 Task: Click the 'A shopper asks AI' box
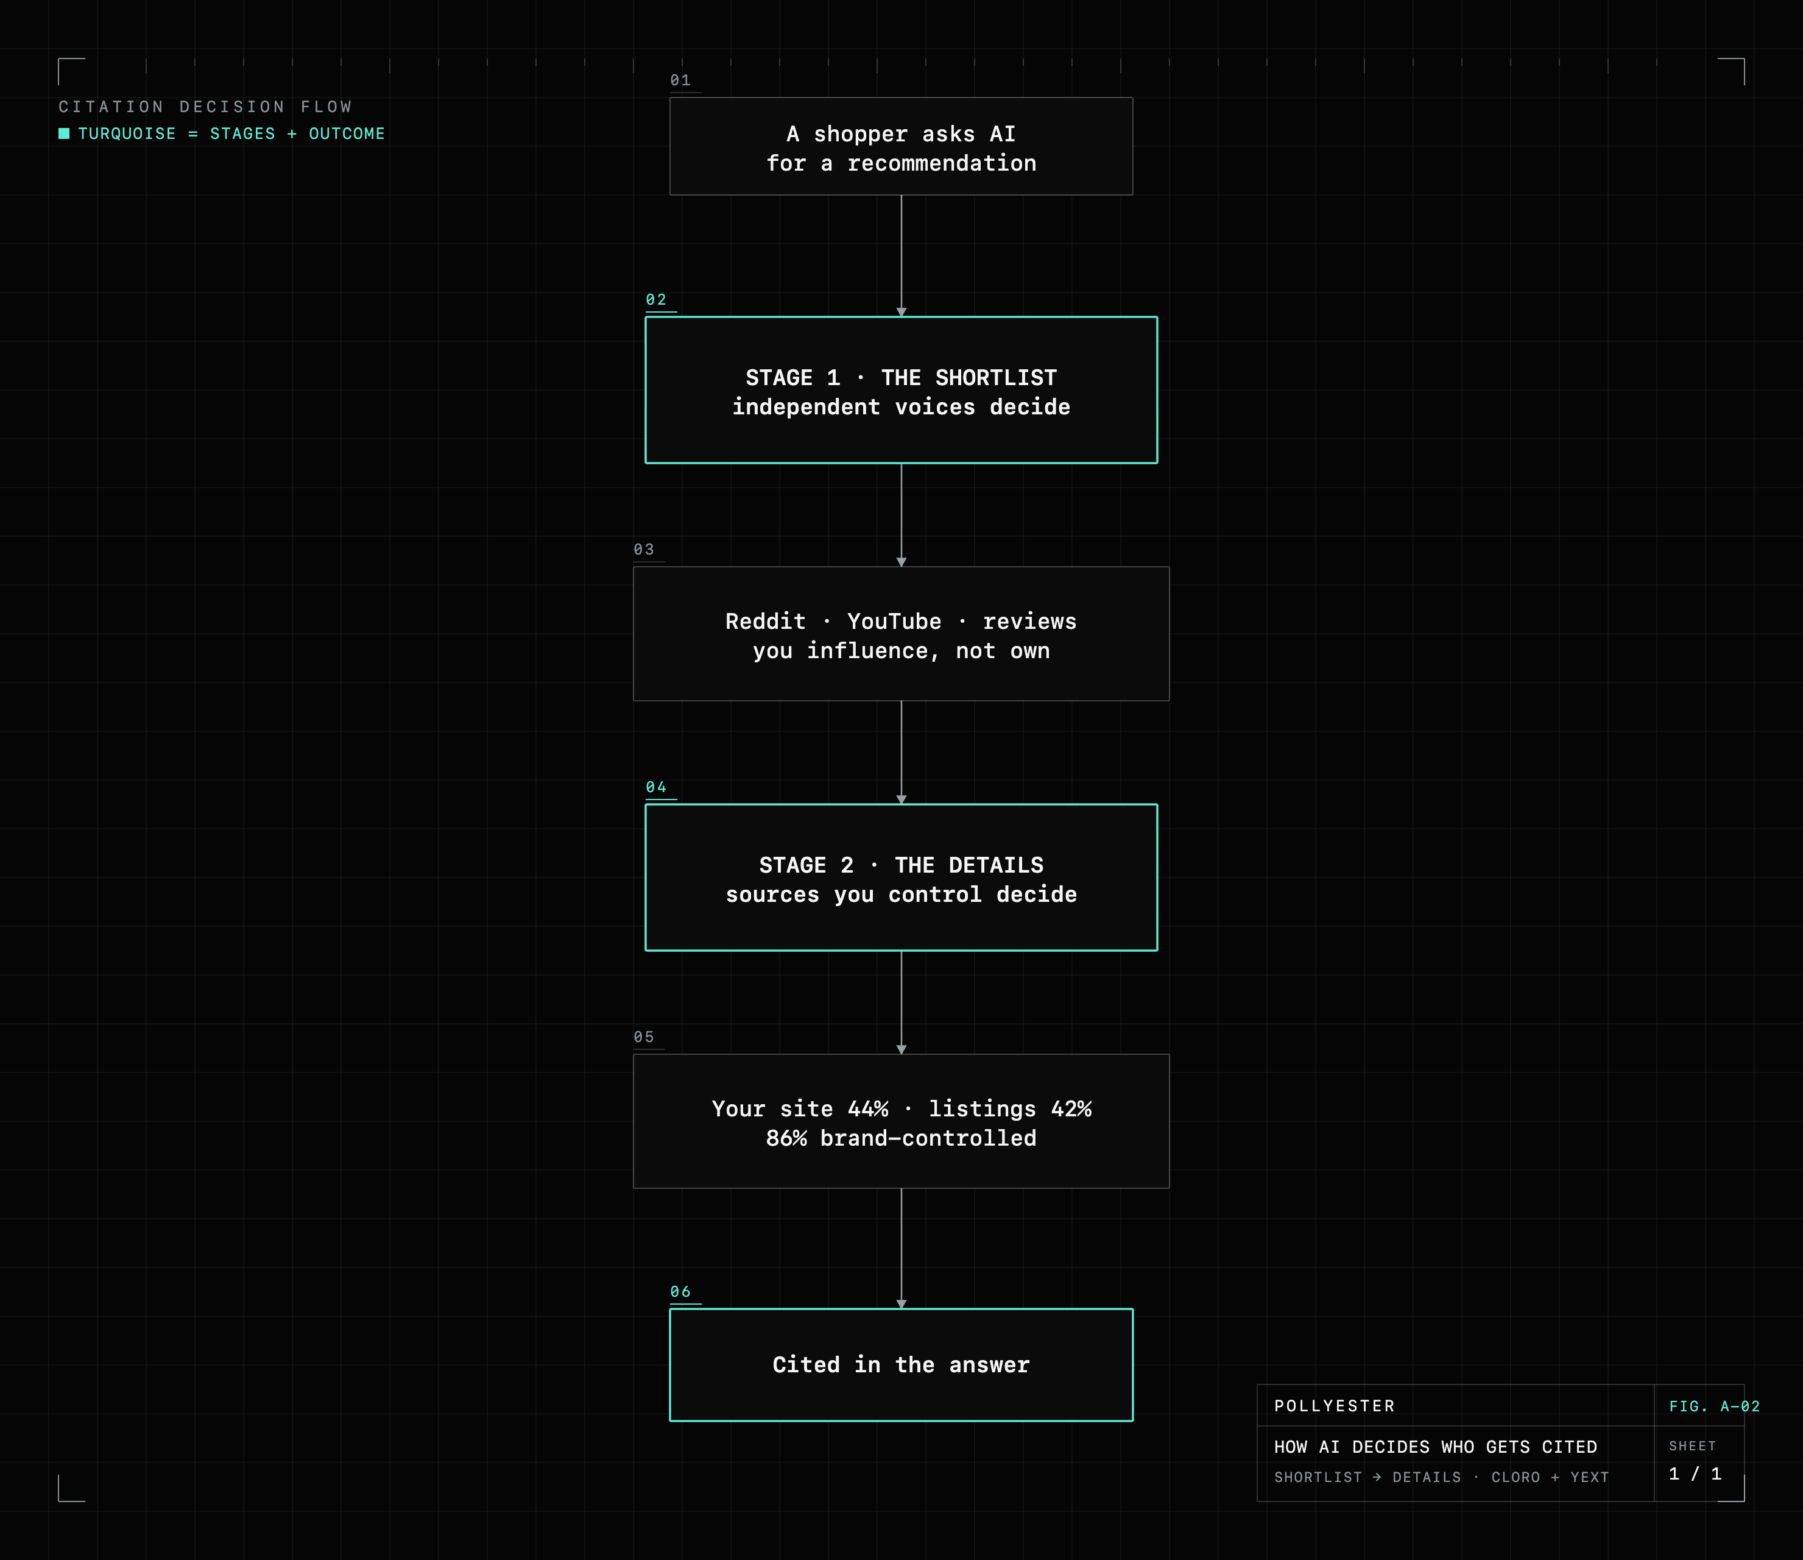point(901,146)
